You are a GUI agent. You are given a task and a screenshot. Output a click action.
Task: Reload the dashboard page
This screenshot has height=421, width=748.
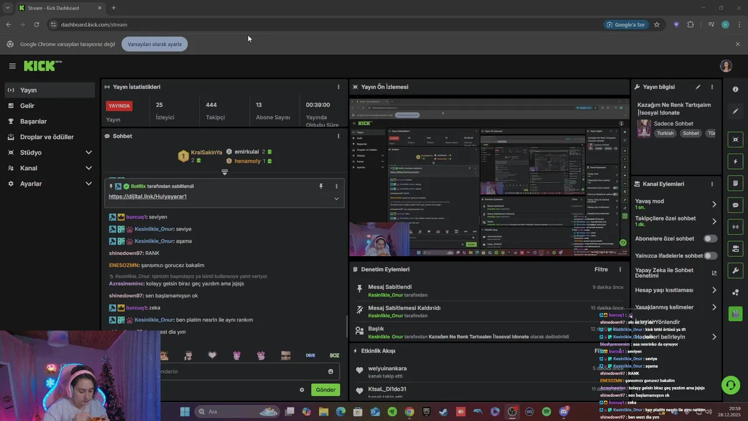tap(36, 25)
